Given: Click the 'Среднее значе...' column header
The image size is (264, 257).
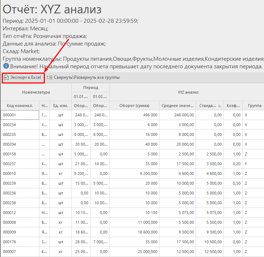Looking at the screenshot, I should point(178,106).
